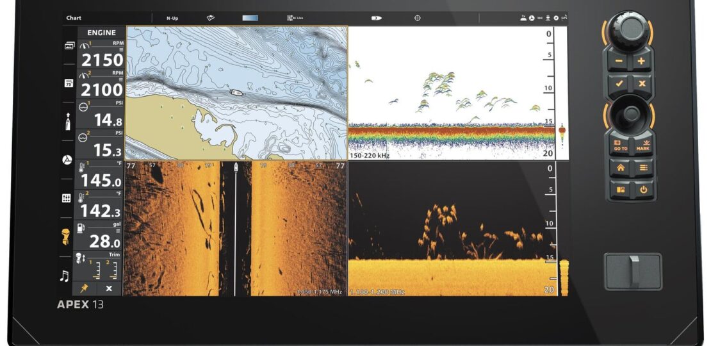
Task: Select the 15.3 PSI pressure tile
Action: coord(101,145)
